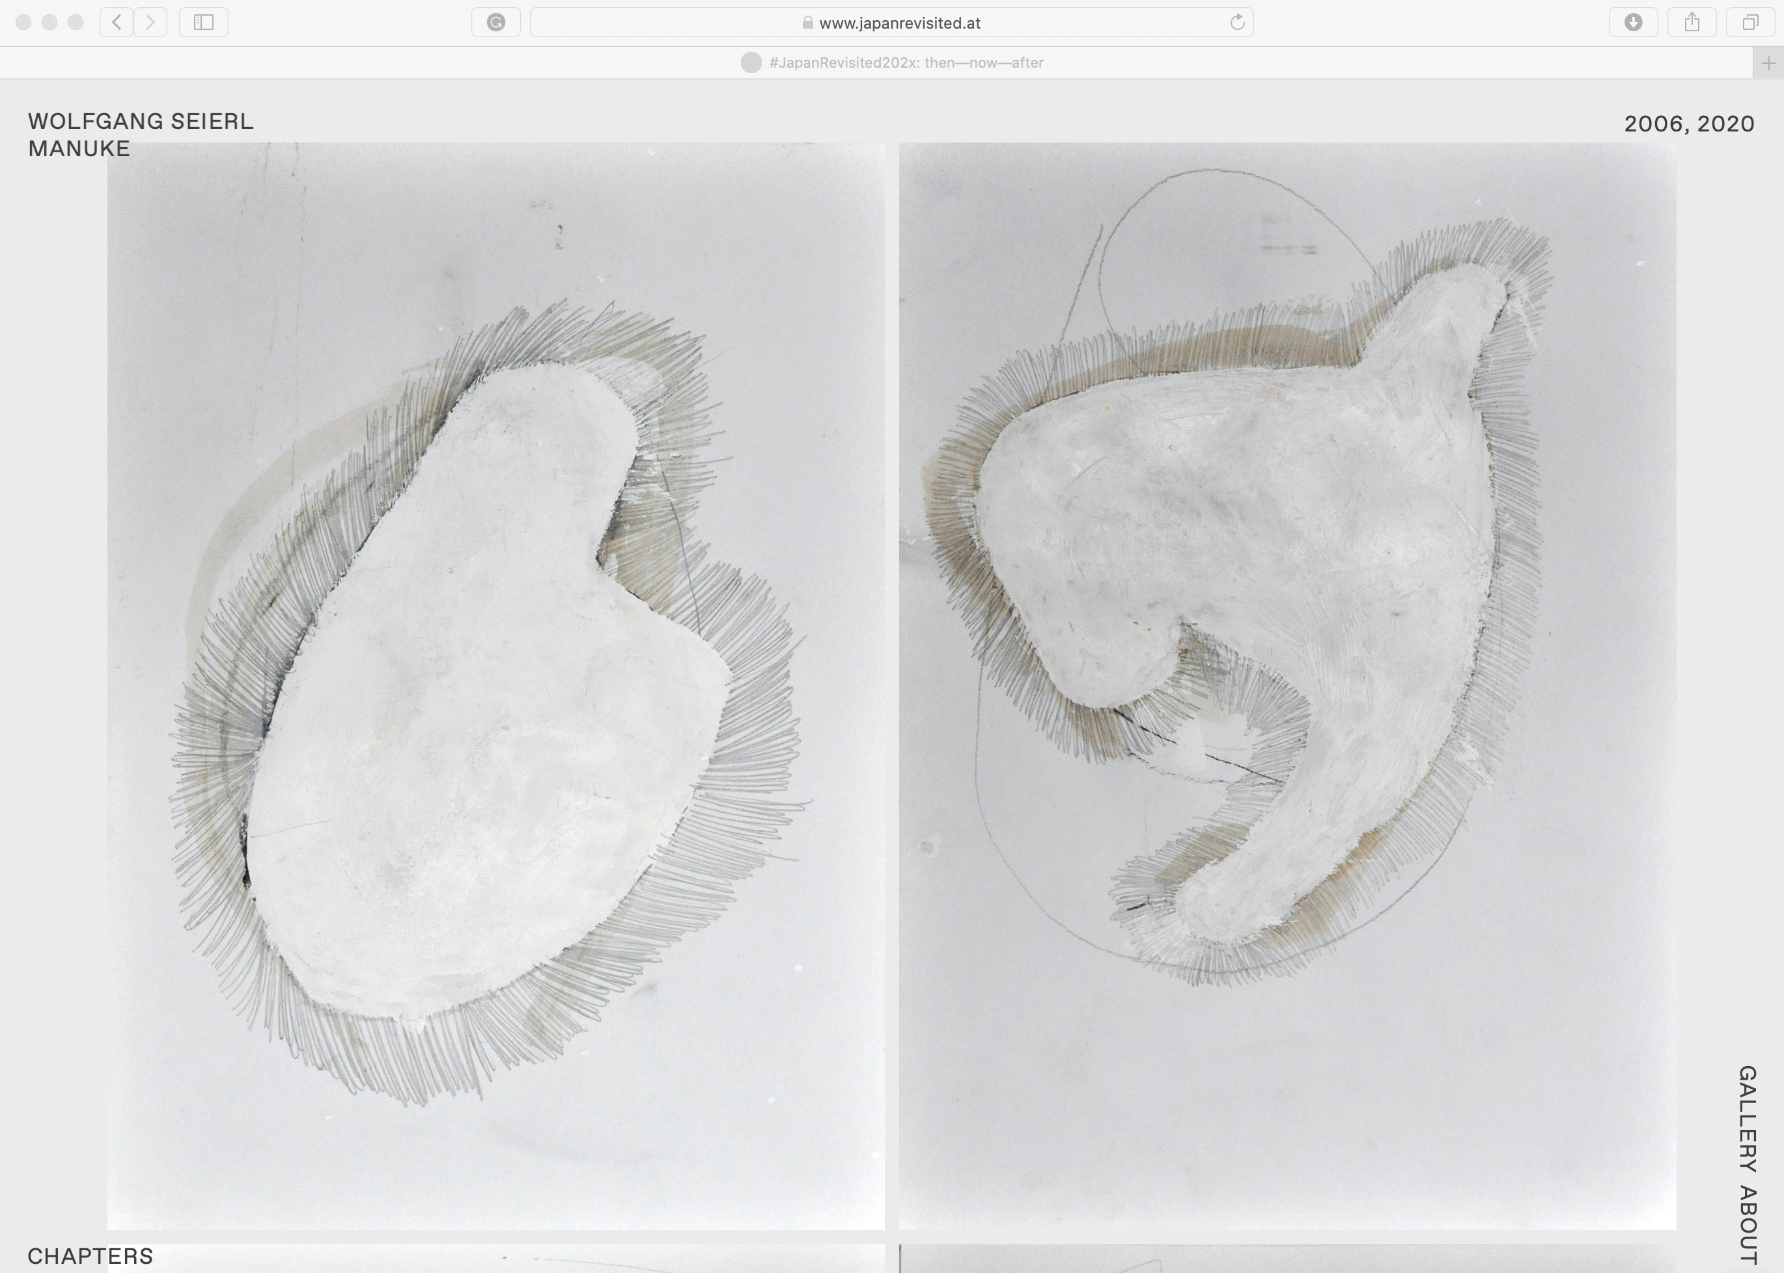This screenshot has height=1273, width=1784.
Task: Open a new tab with plus button
Action: [1768, 62]
